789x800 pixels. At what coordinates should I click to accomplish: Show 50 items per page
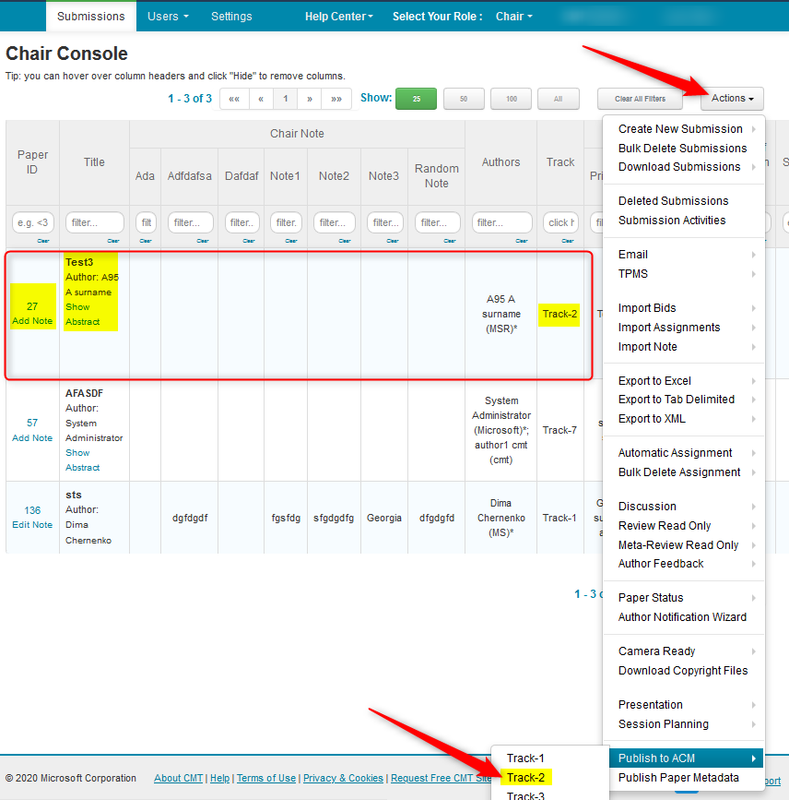point(464,99)
